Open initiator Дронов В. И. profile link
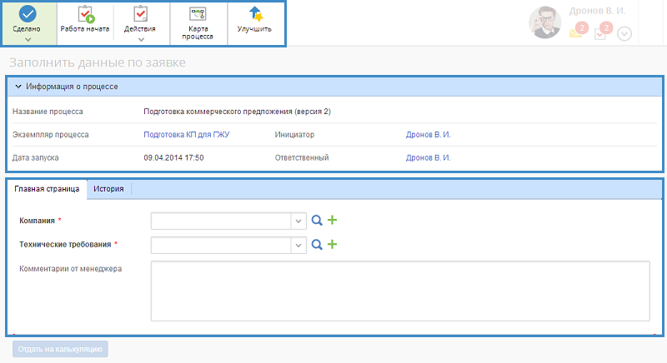The image size is (667, 363). (428, 134)
